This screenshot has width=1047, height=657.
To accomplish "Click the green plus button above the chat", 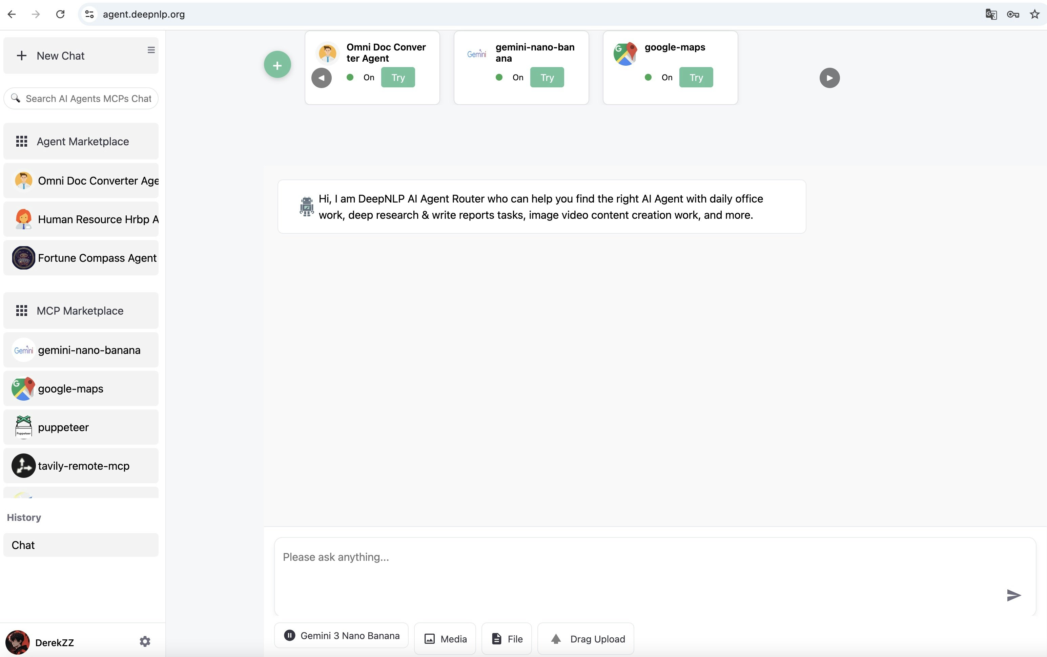I will [x=278, y=64].
